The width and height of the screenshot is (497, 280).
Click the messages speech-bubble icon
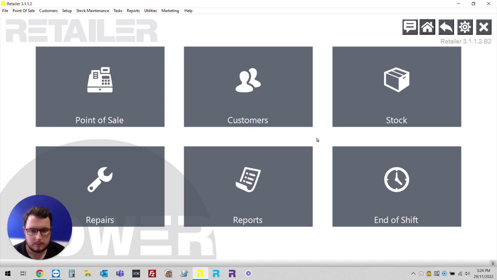click(410, 27)
